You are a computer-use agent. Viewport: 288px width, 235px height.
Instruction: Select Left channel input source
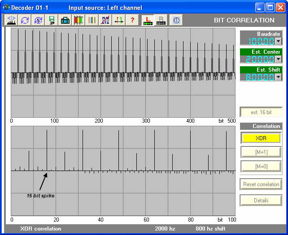click(x=148, y=20)
